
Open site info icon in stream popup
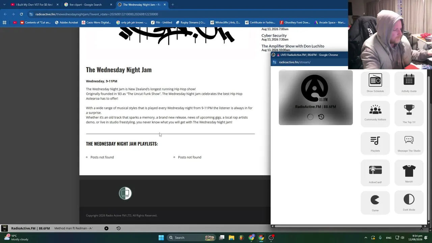click(x=274, y=62)
